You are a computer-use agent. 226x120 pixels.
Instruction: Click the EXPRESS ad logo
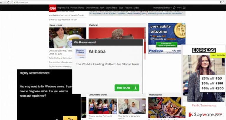pyautogui.click(x=204, y=50)
